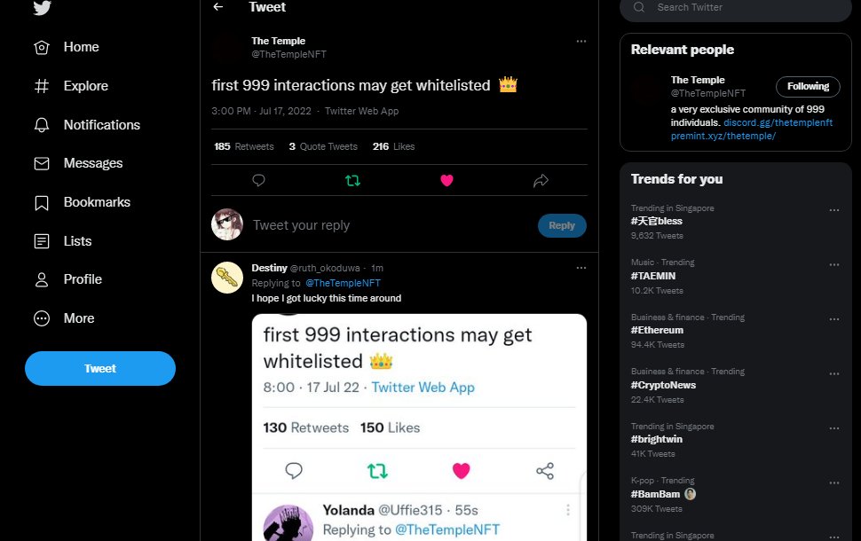Click the Twitter bird logo
This screenshot has height=541, width=861.
click(x=43, y=7)
